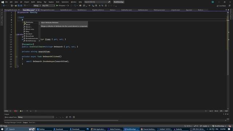The image size is (233, 131).
Task: Click the pending changes pencil icon in status bar
Action: click(x=195, y=126)
